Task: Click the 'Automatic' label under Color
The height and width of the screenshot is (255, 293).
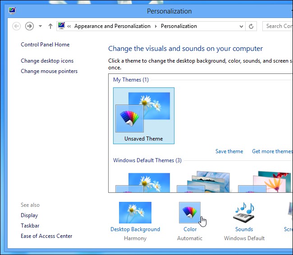Action: tap(190, 238)
